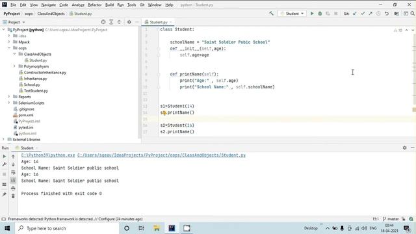Open the Tools menu
The image size is (416, 234).
[131, 5]
